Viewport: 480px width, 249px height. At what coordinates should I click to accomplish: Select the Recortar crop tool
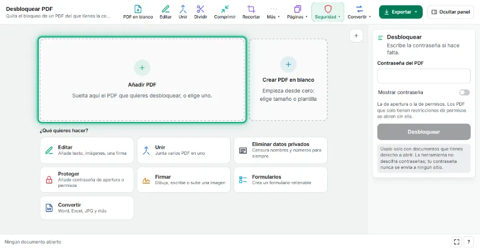[x=251, y=12]
